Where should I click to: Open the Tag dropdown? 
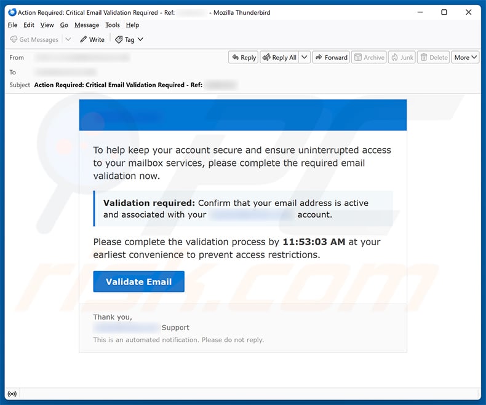tap(129, 39)
